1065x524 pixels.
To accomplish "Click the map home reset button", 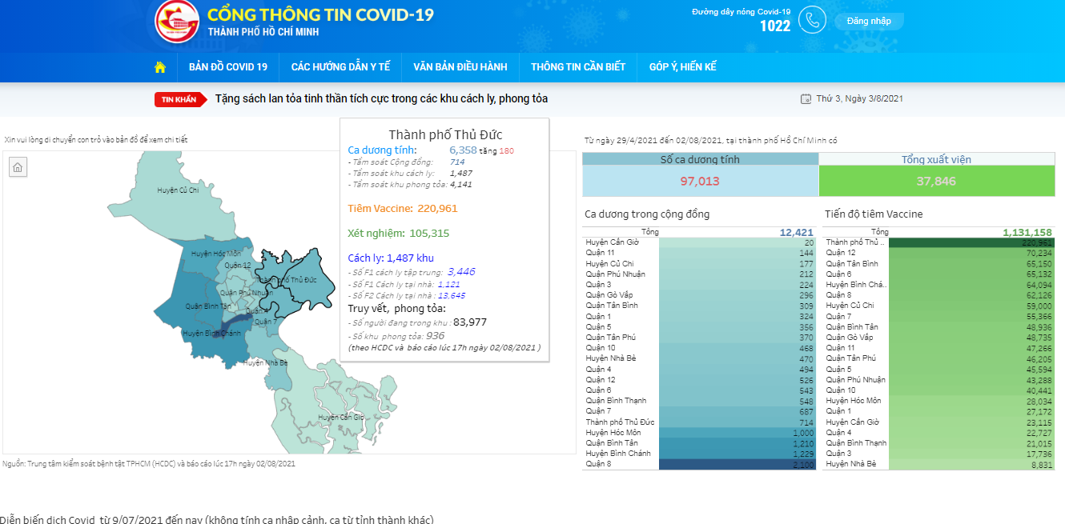I will pos(18,166).
